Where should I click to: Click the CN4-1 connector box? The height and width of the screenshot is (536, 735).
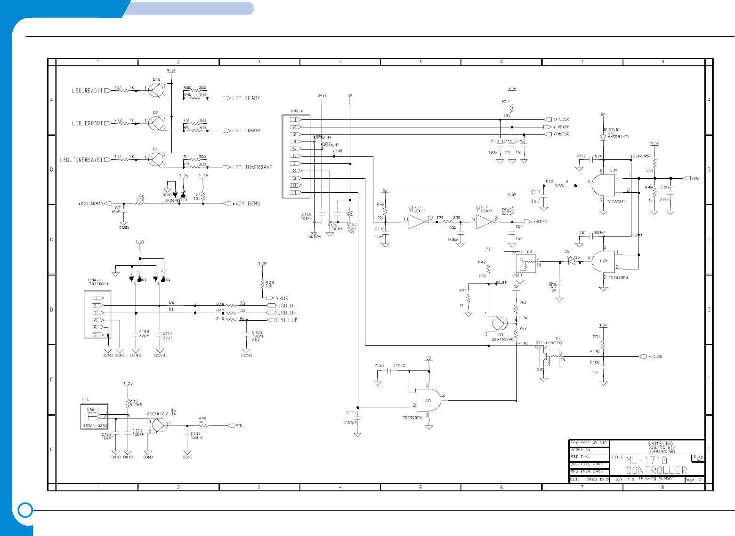point(97,315)
